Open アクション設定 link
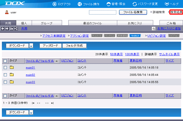Screen dimensions: 183x121 [x=79, y=36]
